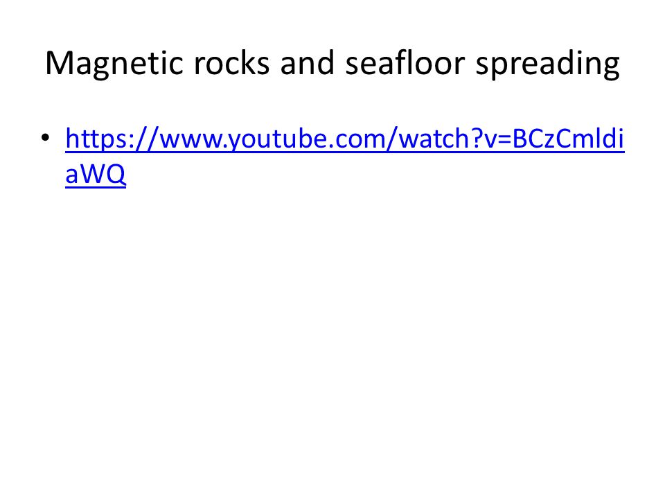Viewport: 665px width, 499px height.
Task: Click the 'https://' portion of the link
Action: click(x=112, y=139)
